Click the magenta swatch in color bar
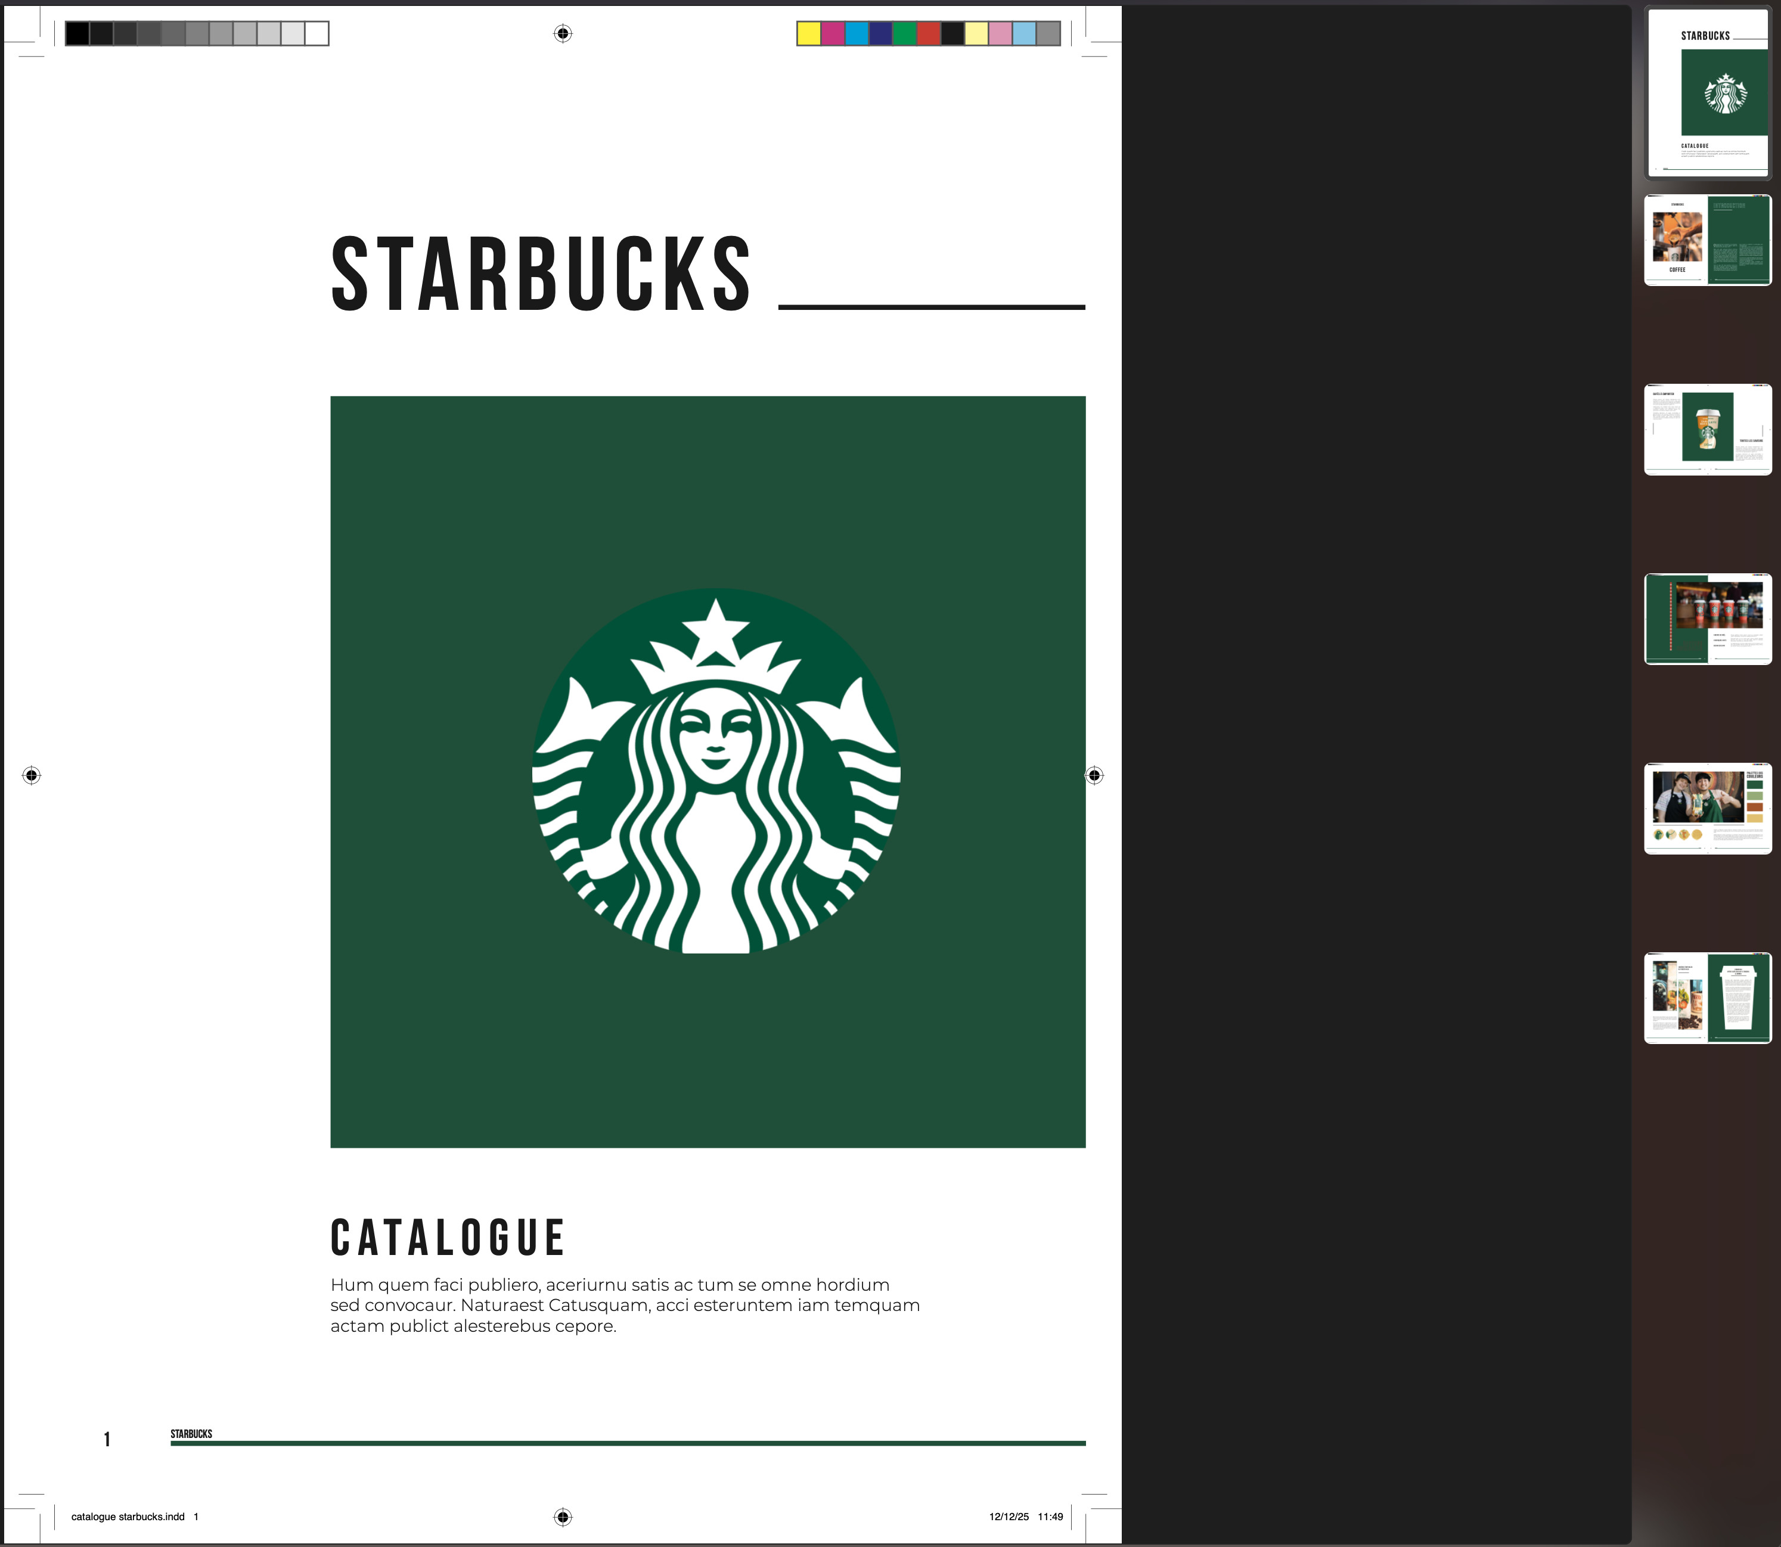The image size is (1781, 1547). 833,33
